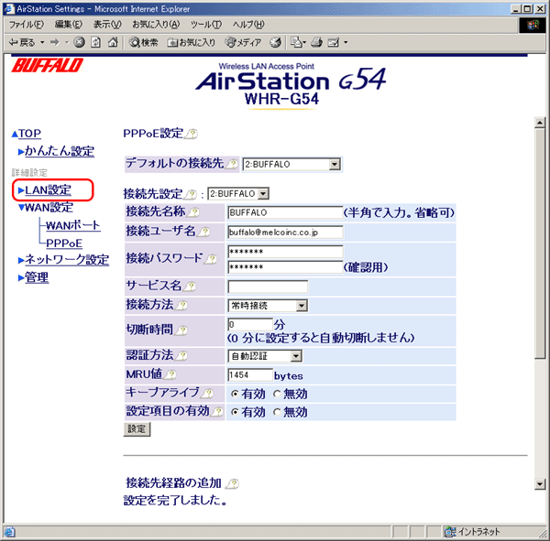Open Forward button history dropdown arrow
Viewport: 550px width, 541px height.
coord(66,42)
